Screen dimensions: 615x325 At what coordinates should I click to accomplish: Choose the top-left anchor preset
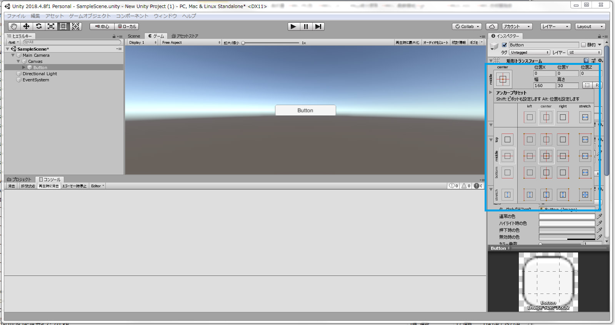pyautogui.click(x=530, y=140)
